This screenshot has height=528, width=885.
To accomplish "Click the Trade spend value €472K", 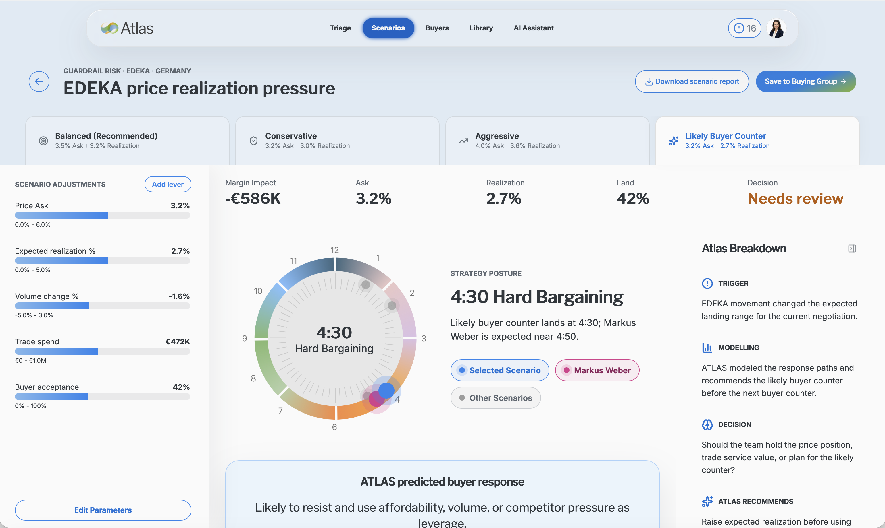I will pos(177,341).
